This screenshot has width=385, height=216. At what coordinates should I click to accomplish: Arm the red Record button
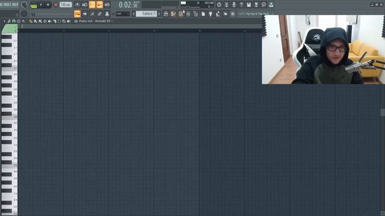point(55,5)
